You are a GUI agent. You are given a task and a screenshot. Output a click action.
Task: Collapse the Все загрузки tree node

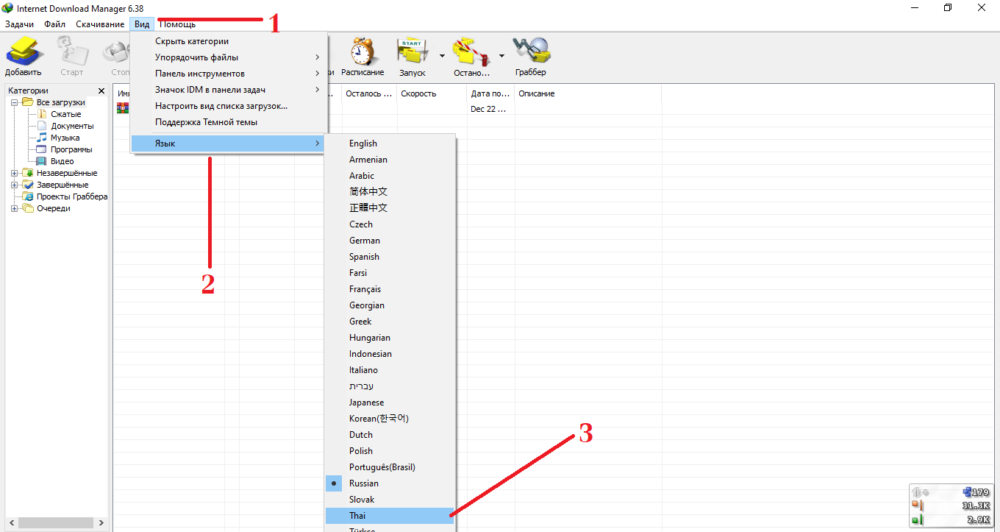point(15,102)
